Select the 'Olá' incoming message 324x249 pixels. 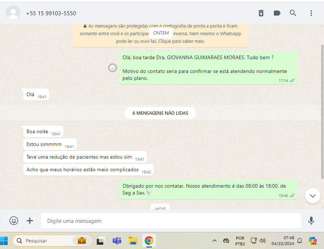click(x=36, y=95)
